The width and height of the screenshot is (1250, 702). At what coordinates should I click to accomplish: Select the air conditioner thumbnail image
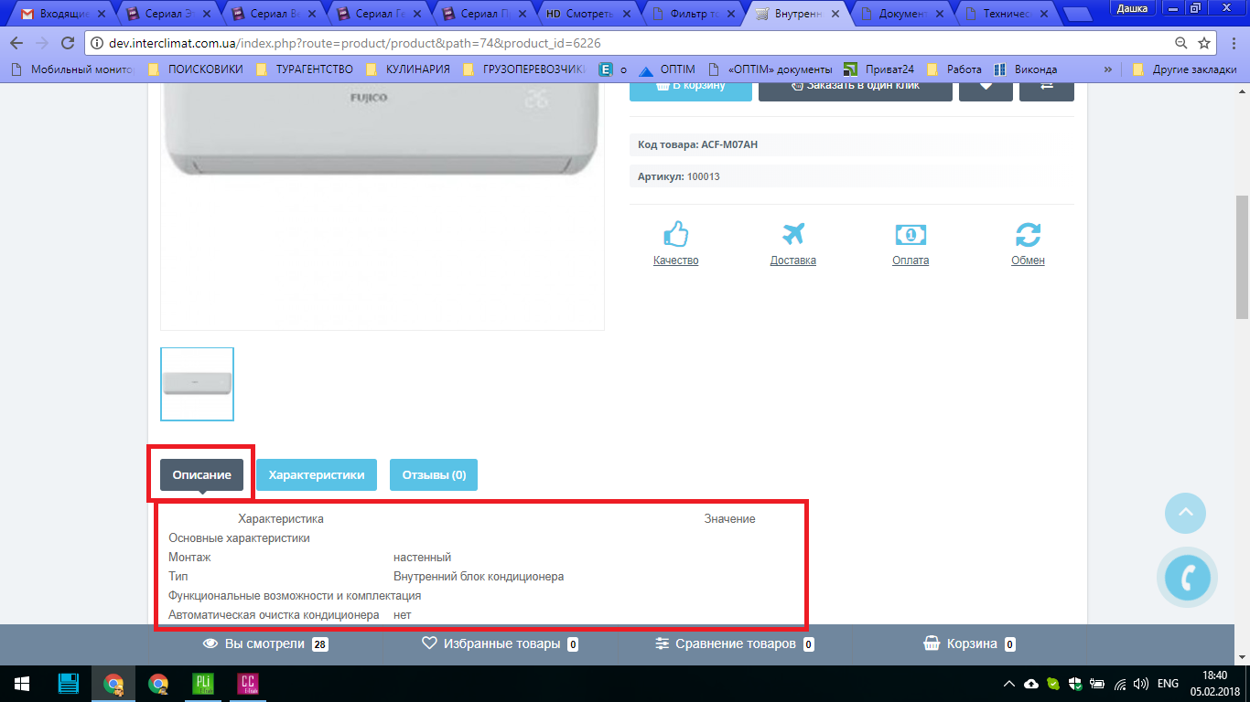pos(197,384)
